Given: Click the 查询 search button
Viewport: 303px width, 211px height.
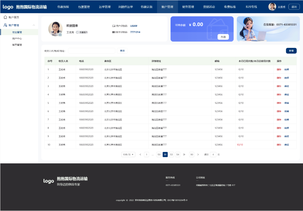Looking at the screenshot, I should tap(122, 51).
